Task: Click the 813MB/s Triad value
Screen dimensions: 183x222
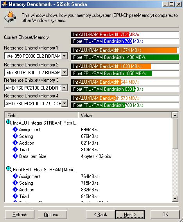Action: [x=90, y=150]
